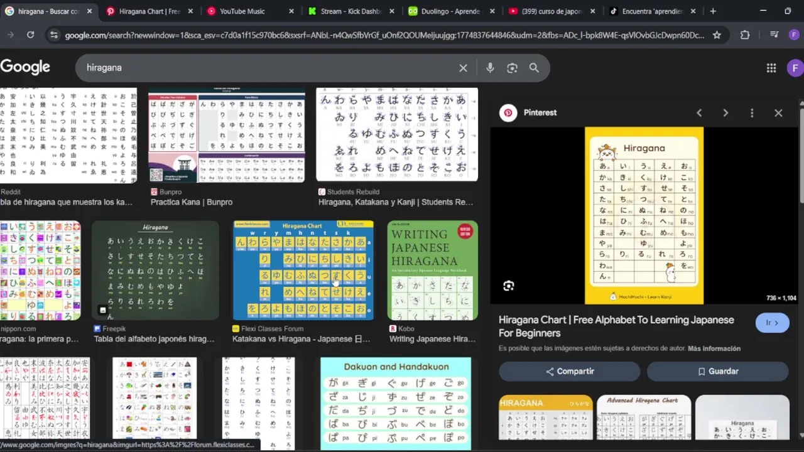The height and width of the screenshot is (452, 804).
Task: Open more options in image preview panel
Action: point(752,113)
